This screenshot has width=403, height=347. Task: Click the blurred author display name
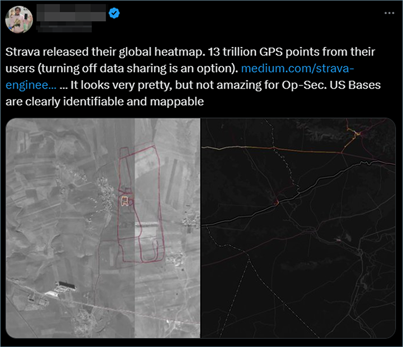(71, 13)
